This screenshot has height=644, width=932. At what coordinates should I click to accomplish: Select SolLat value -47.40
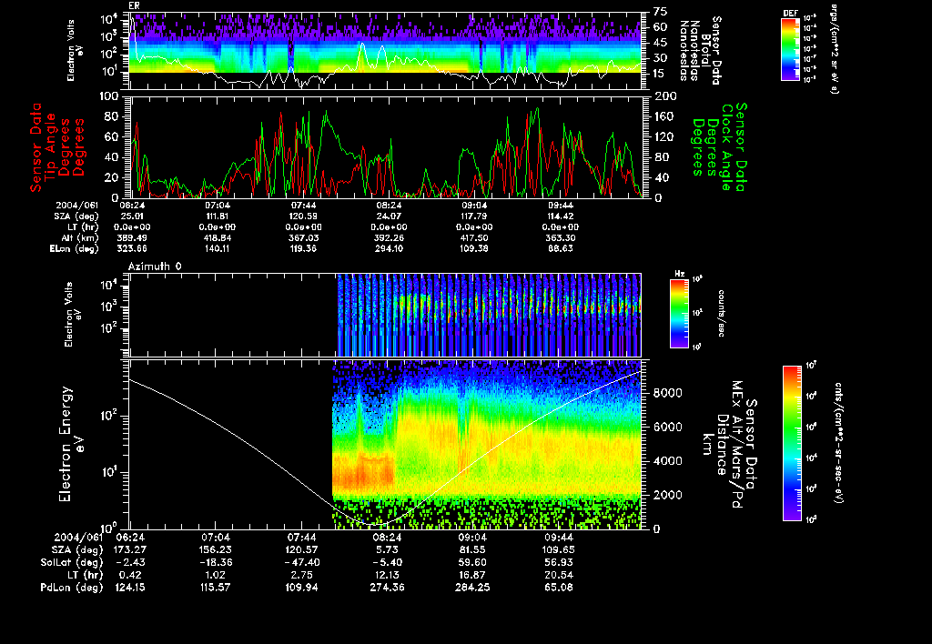click(x=301, y=563)
